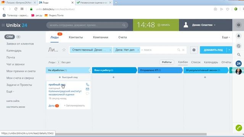Click the blue 24 round icon
Image resolution: width=244 pixels, height=137 pixels.
point(239,64)
